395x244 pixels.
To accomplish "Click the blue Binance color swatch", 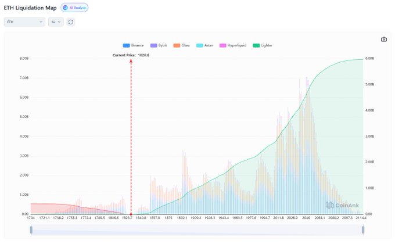I will [126, 45].
